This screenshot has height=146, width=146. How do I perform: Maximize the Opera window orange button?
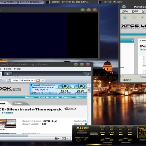point(82,64)
